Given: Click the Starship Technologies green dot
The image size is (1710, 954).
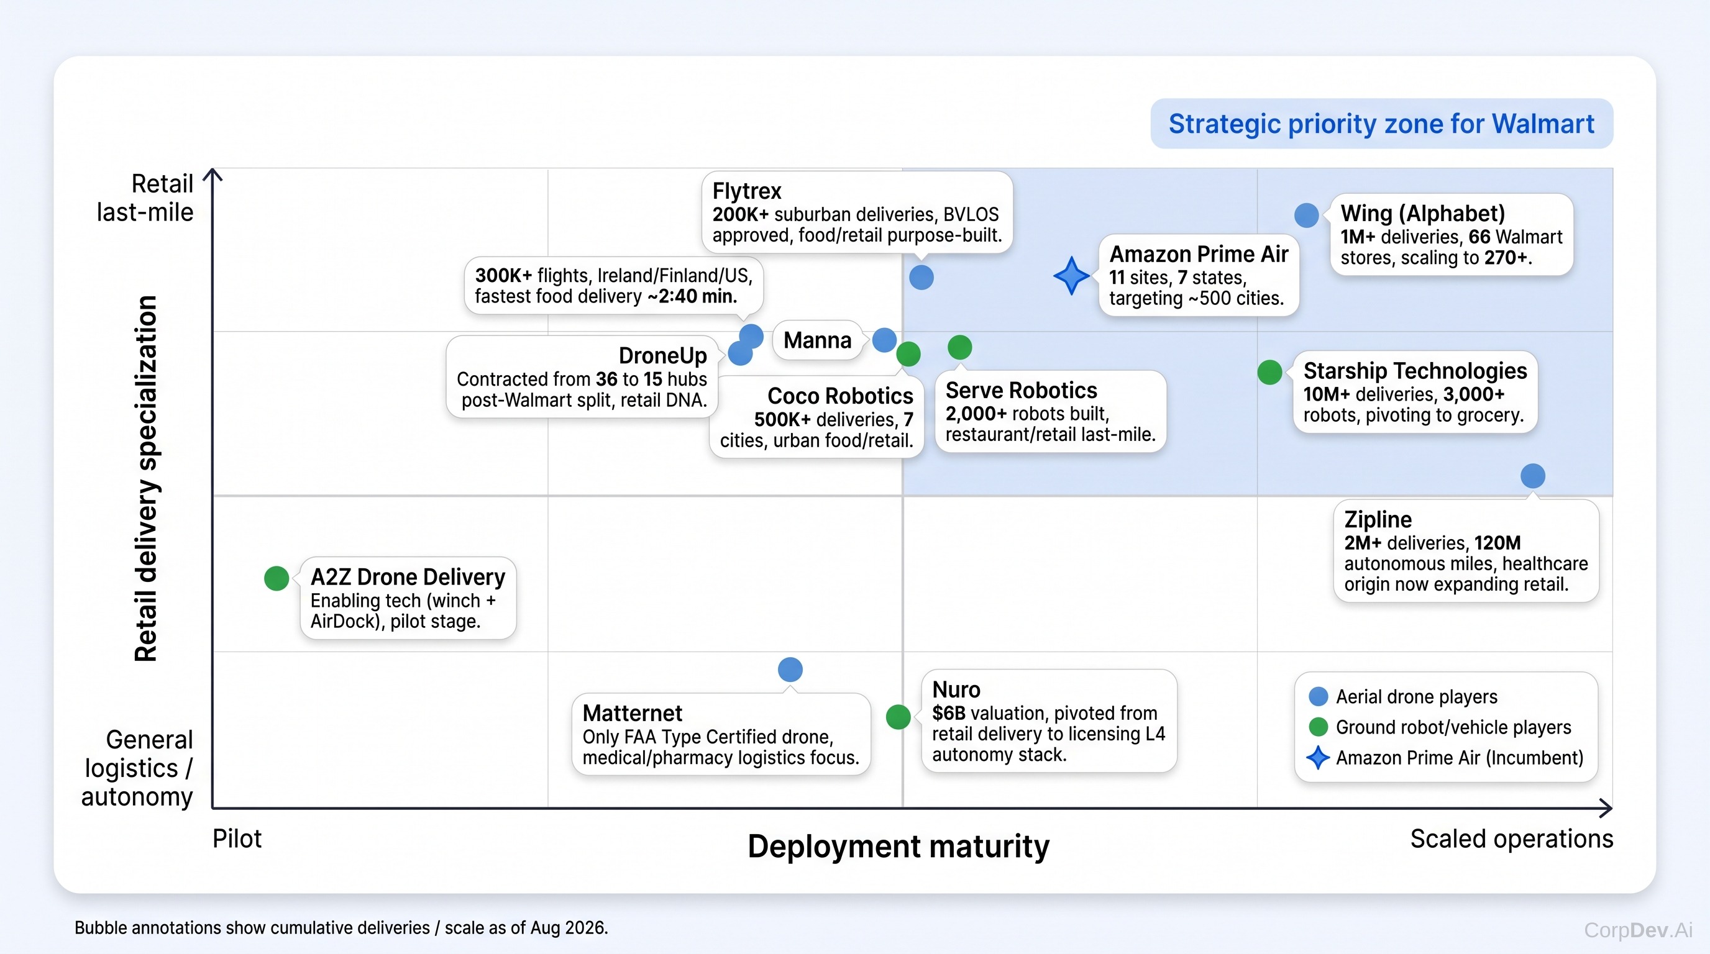Looking at the screenshot, I should pyautogui.click(x=1269, y=372).
